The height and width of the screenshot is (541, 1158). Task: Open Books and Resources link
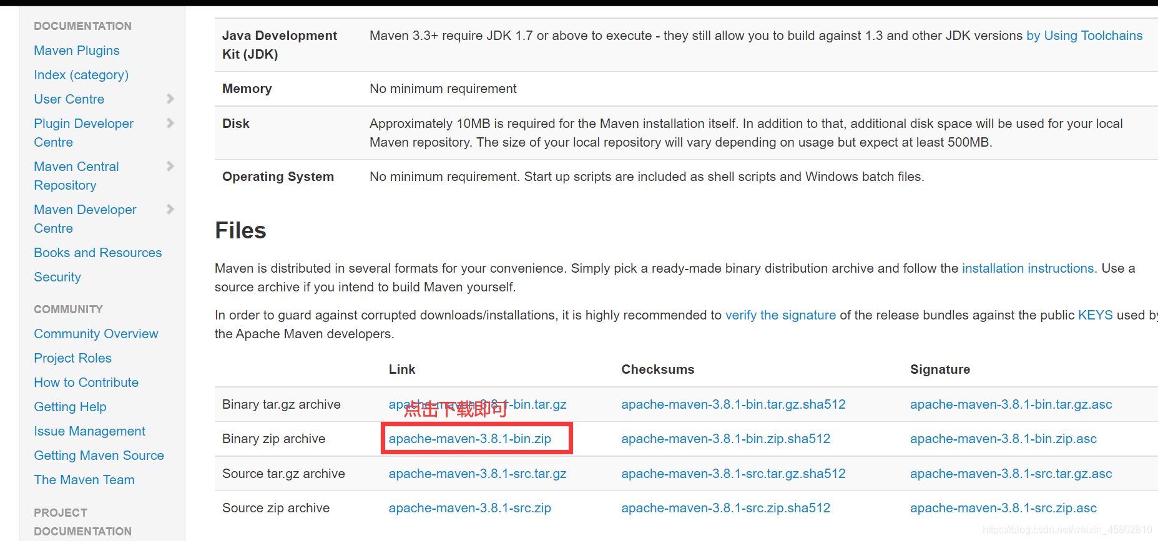click(98, 253)
